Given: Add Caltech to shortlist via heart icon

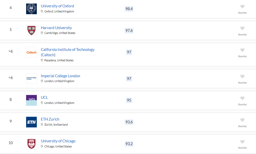Looking at the screenshot, I should [x=242, y=50].
